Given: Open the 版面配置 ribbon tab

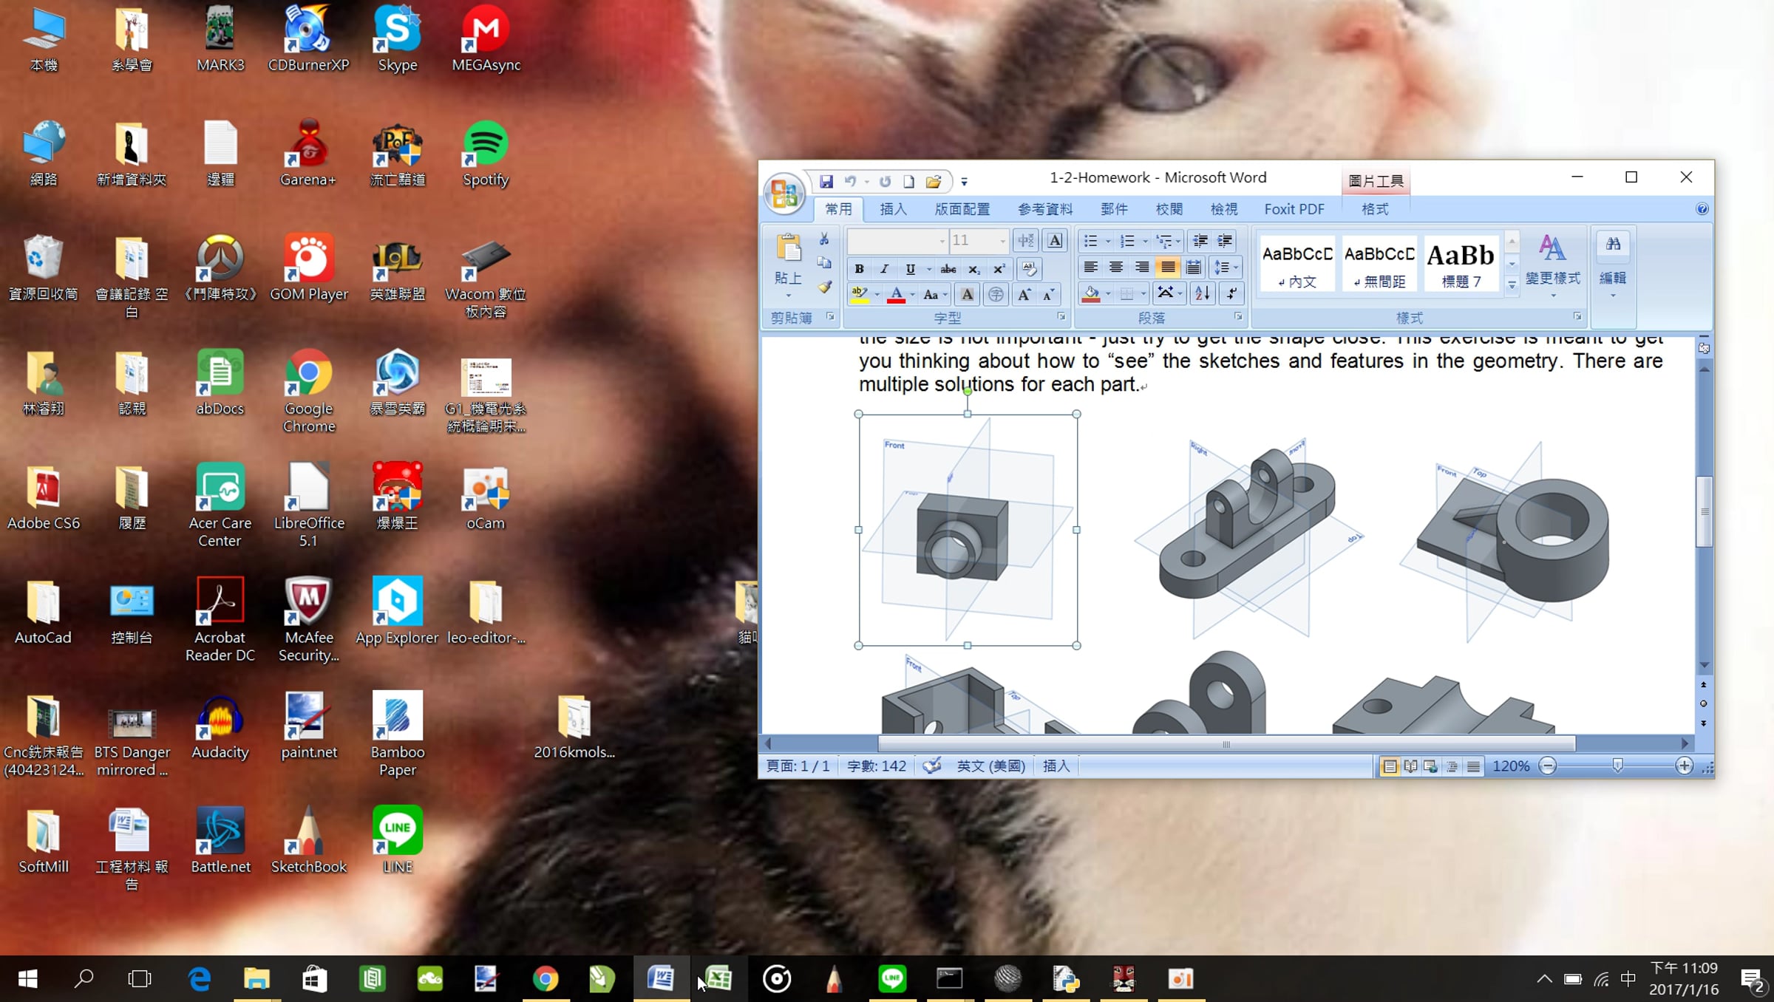Looking at the screenshot, I should [x=962, y=209].
